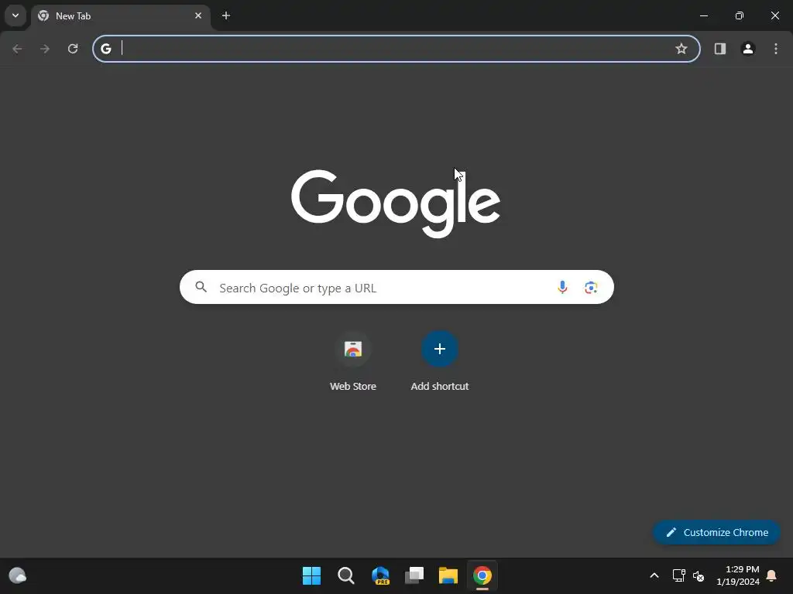The image size is (793, 594).
Task: Open the Chrome side panel
Action: [720, 49]
